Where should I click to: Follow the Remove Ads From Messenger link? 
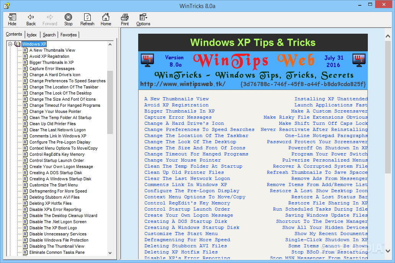pos(329,178)
